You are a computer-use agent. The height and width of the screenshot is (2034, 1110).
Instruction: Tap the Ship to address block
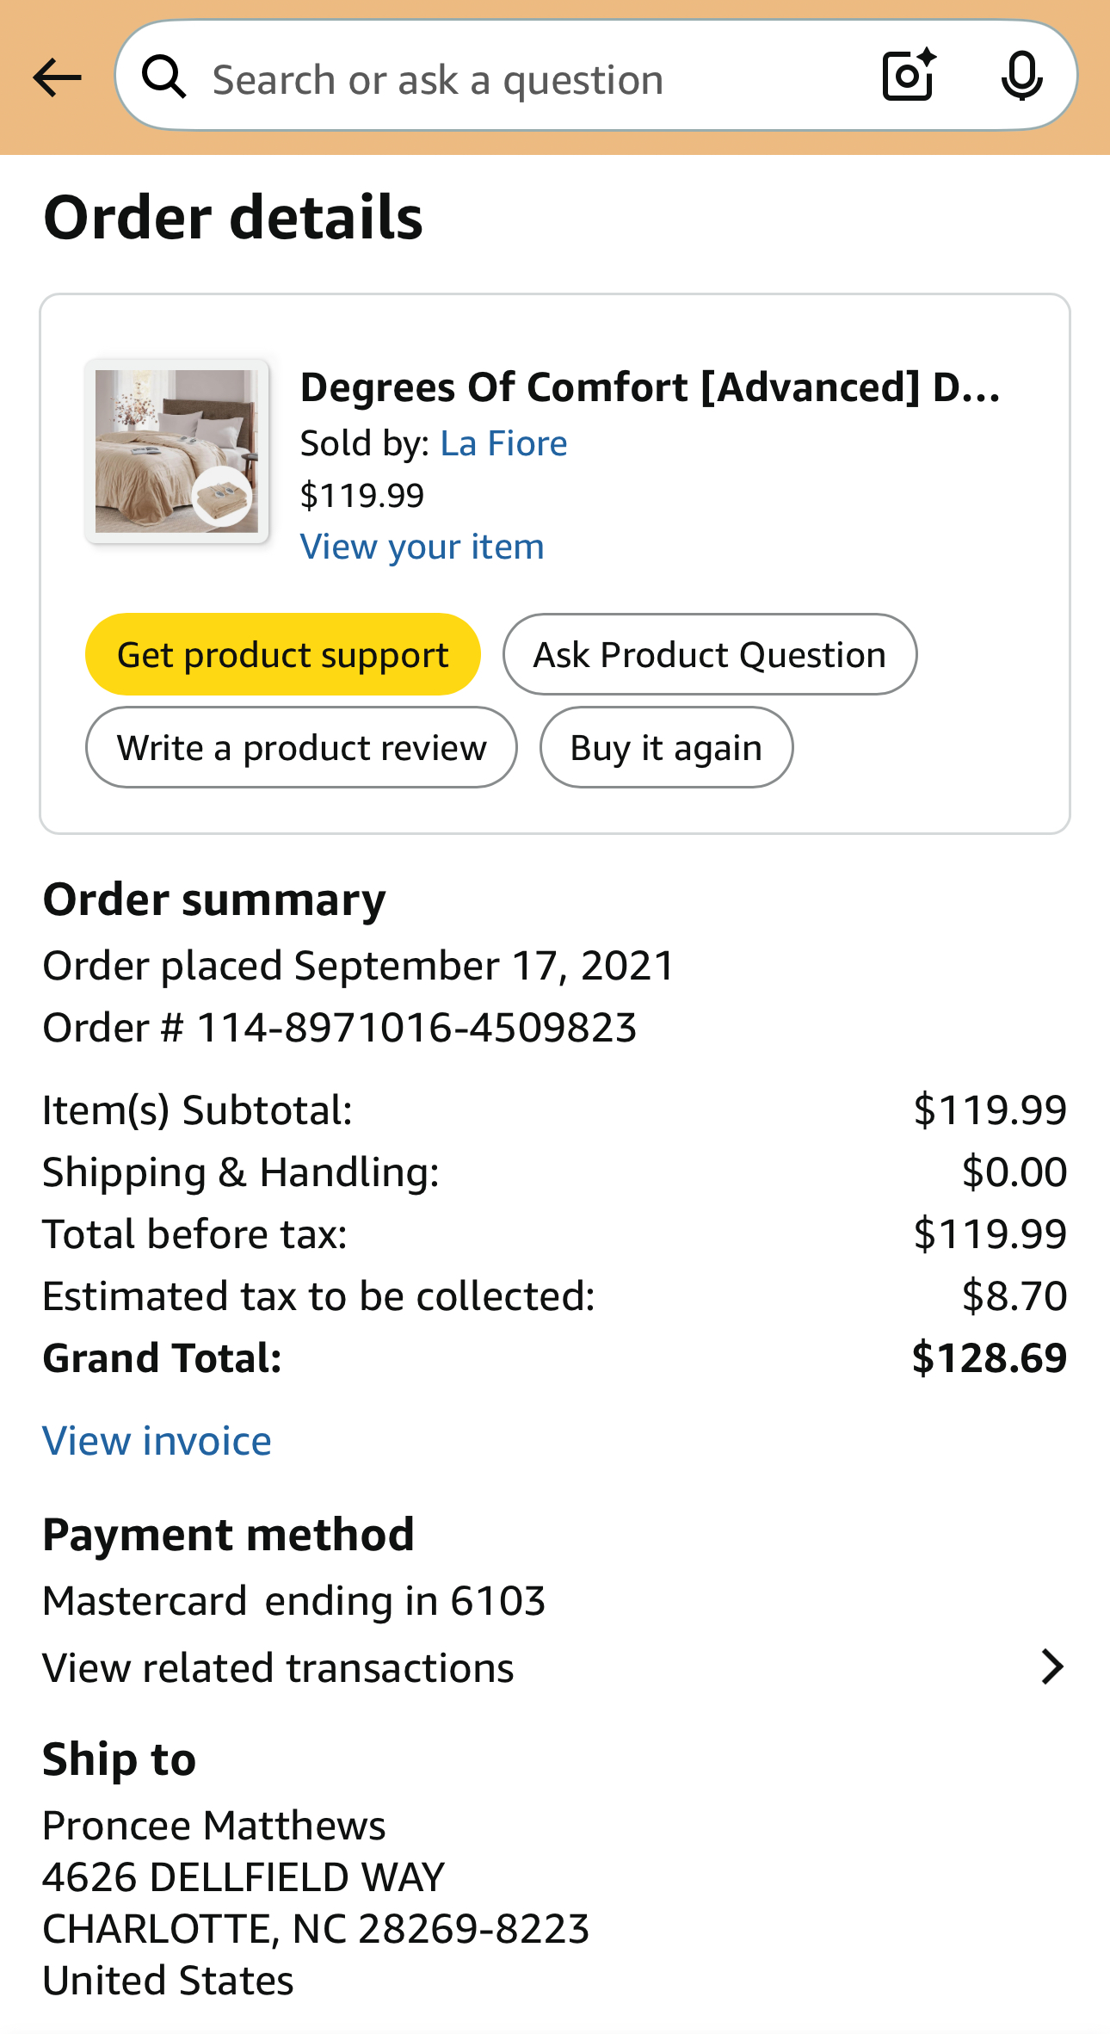(x=316, y=1902)
